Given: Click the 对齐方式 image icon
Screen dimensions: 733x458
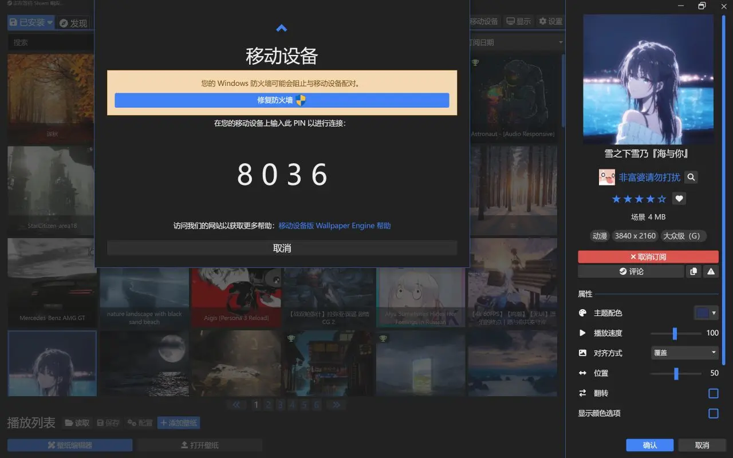Looking at the screenshot, I should (583, 353).
